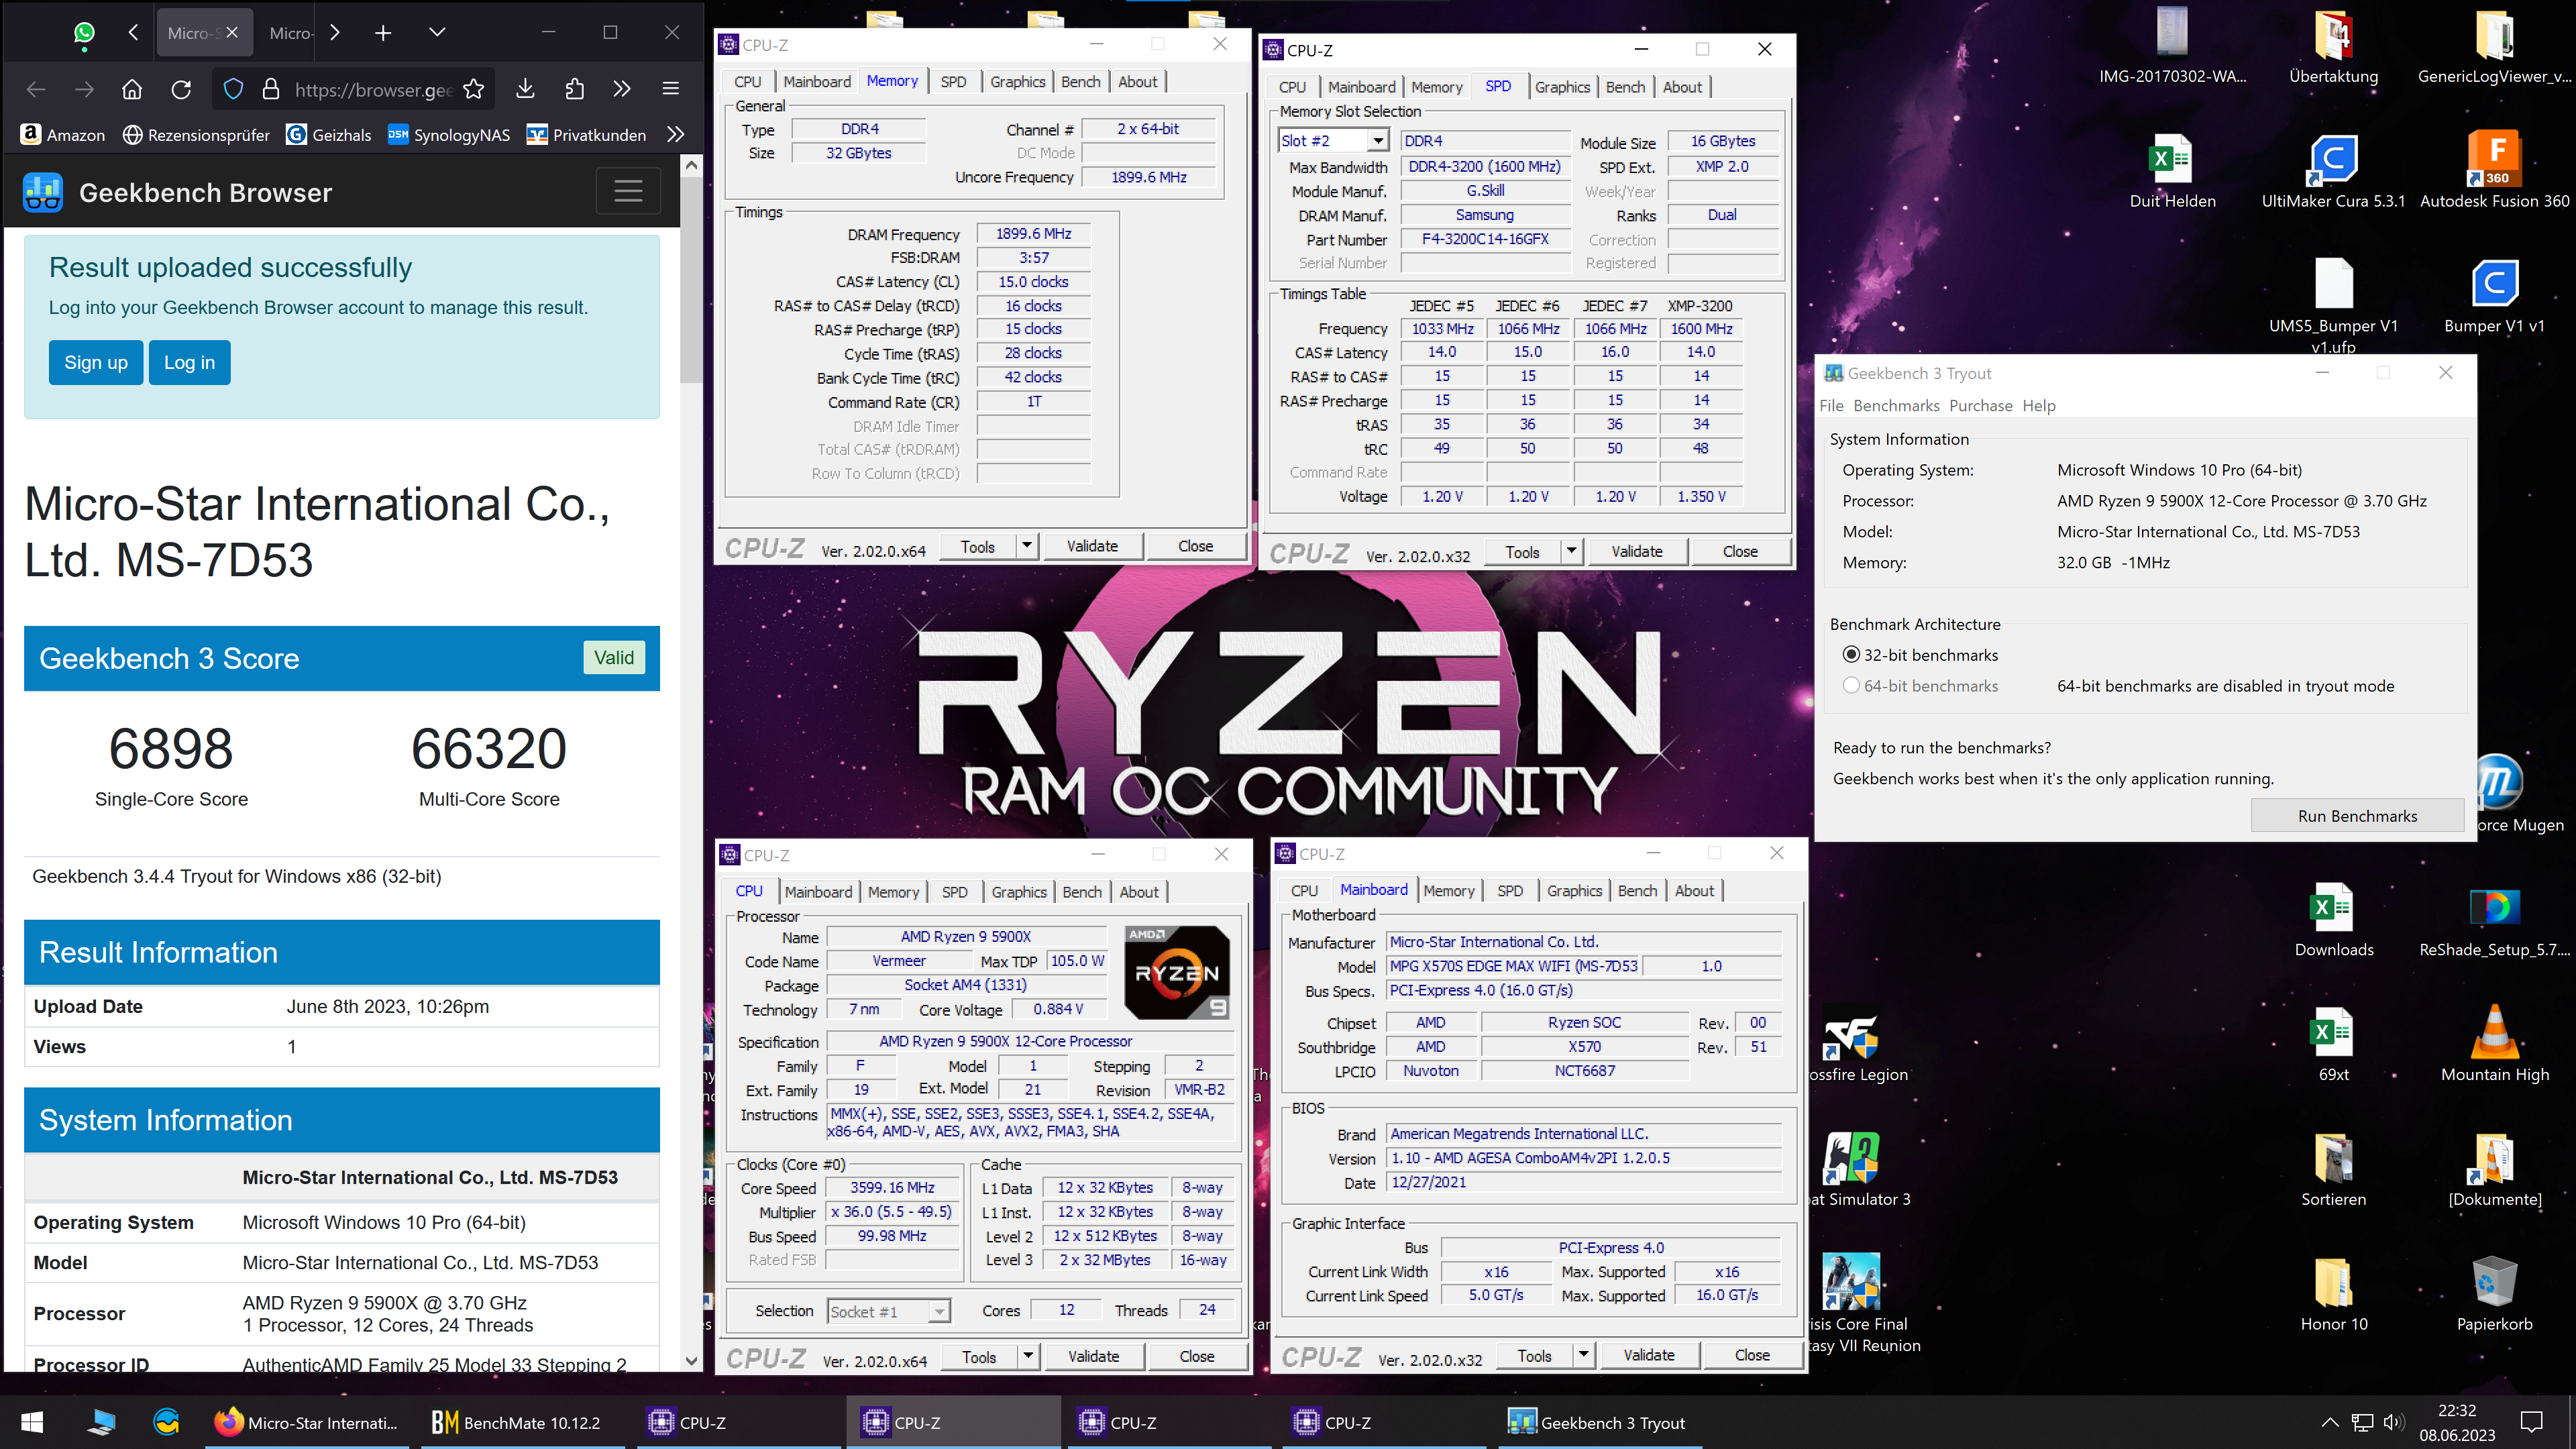Screen dimensions: 2576x1449
Task: Open the notification center icon
Action: (x=2532, y=1422)
